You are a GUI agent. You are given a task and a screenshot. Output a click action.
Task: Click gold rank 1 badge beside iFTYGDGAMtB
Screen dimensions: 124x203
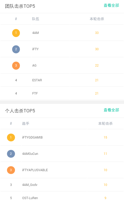tap(11, 137)
